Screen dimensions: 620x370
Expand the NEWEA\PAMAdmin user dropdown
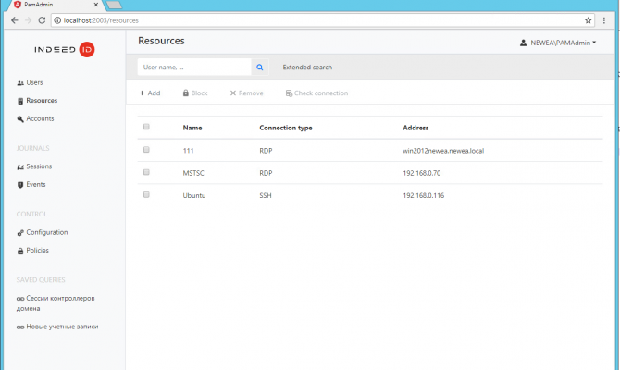(557, 43)
